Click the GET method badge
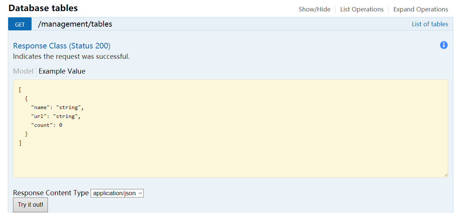This screenshot has width=457, height=213. tap(20, 24)
